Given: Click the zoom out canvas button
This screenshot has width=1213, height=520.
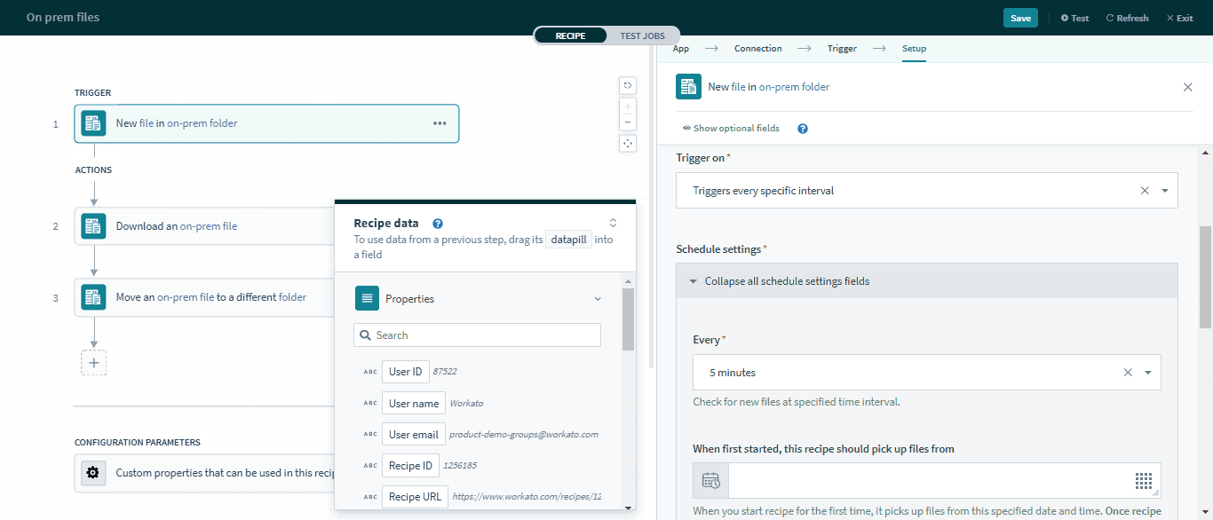Looking at the screenshot, I should pos(628,122).
